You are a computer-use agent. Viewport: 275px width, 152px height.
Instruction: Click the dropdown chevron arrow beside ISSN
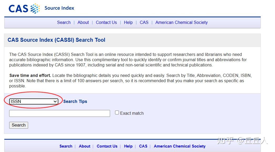[x=55, y=101]
